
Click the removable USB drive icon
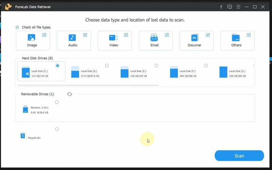pos(26,109)
